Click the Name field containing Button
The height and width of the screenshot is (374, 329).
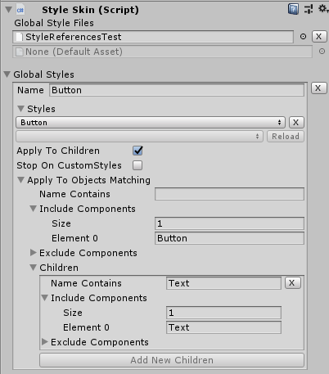point(177,90)
